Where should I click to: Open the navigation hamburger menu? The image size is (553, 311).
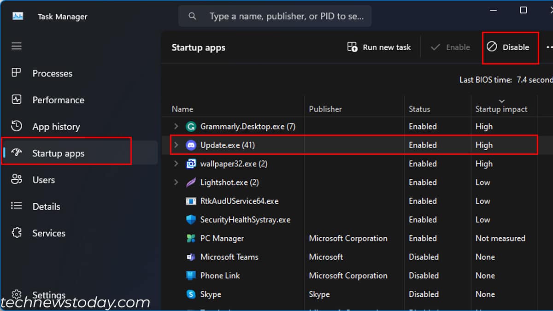[x=17, y=46]
